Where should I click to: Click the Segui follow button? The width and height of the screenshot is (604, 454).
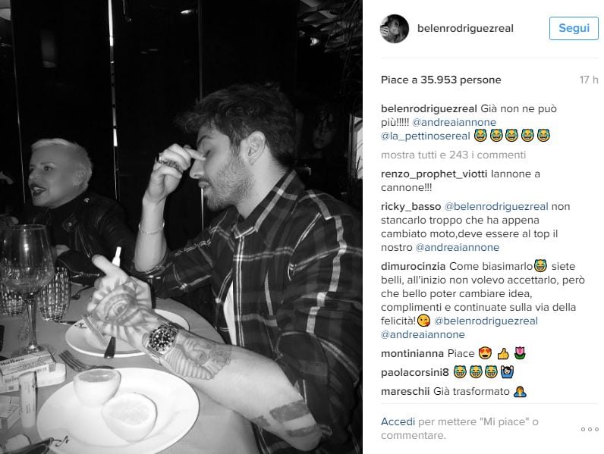point(574,28)
